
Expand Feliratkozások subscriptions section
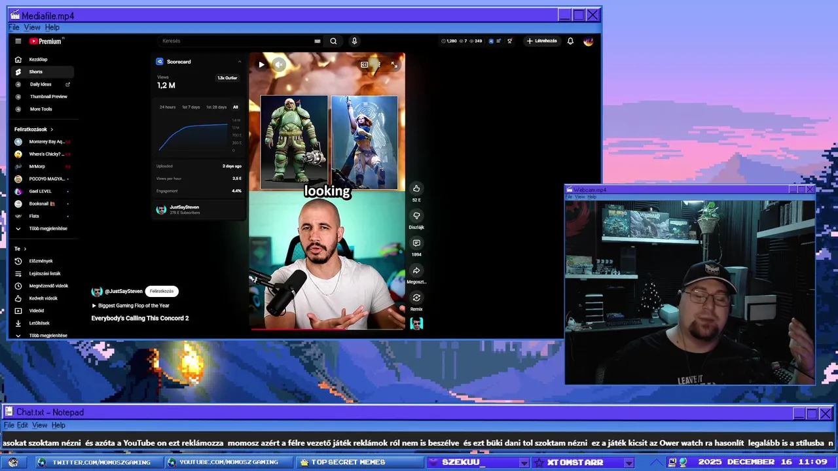(x=34, y=130)
